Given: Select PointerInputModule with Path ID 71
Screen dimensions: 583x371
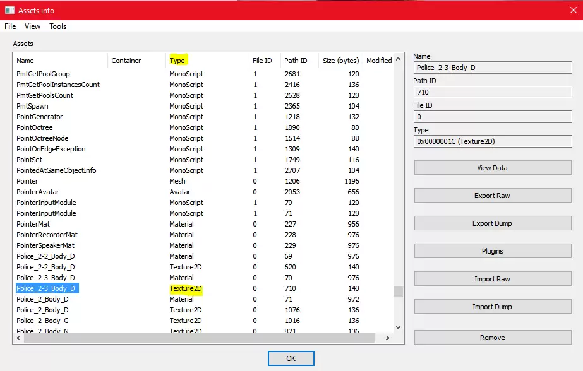Looking at the screenshot, I should [x=203, y=213].
